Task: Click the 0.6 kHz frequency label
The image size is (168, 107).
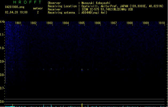Action: (x=2, y=102)
